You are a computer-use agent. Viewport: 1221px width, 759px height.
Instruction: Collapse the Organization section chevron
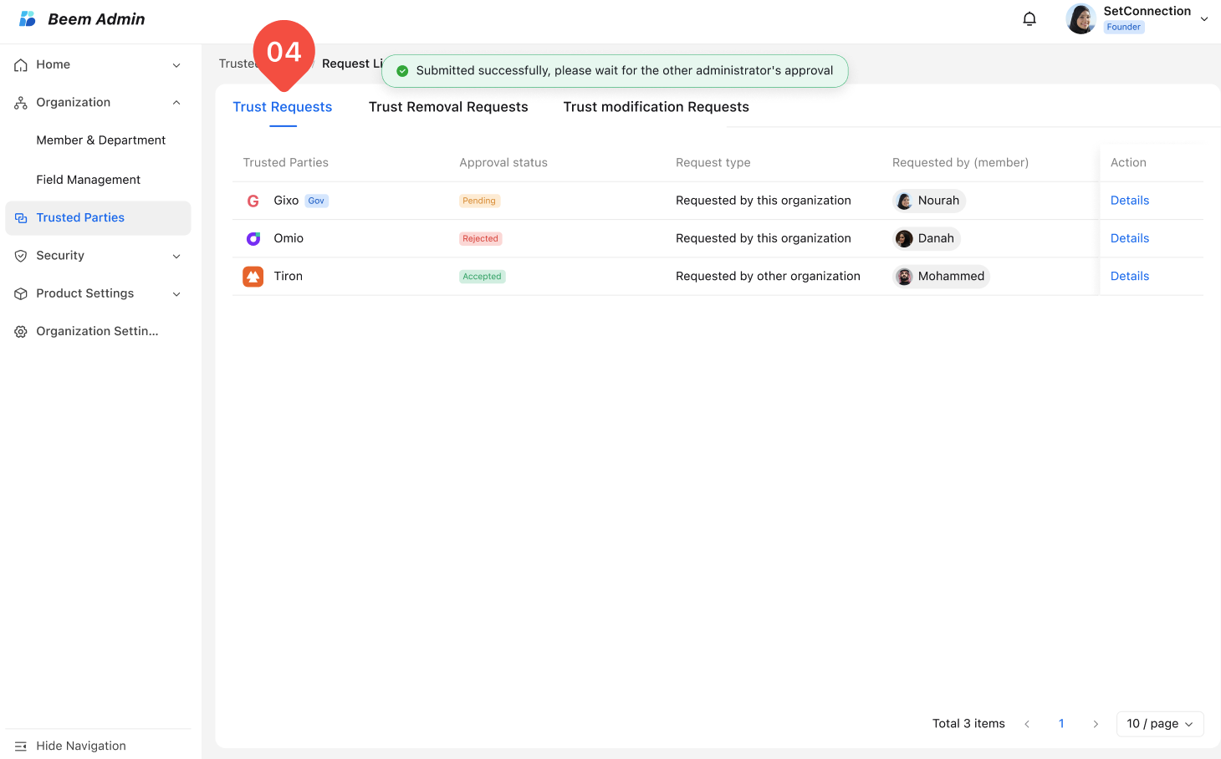pyautogui.click(x=176, y=103)
